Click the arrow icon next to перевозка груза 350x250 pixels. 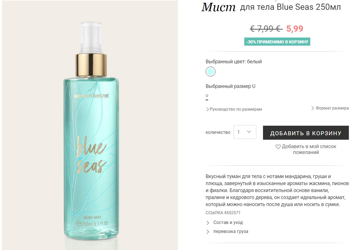[208, 232]
